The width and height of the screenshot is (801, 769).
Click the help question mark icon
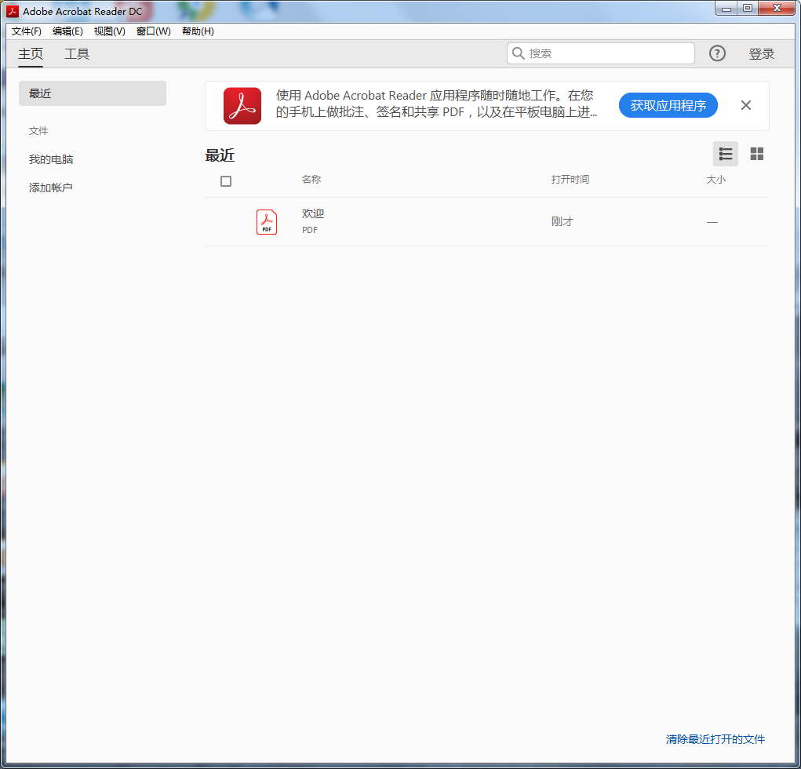(x=717, y=53)
